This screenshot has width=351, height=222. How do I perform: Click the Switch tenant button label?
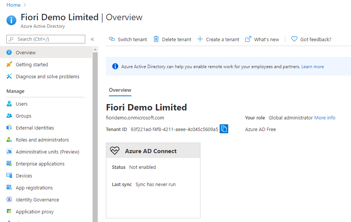[132, 39]
